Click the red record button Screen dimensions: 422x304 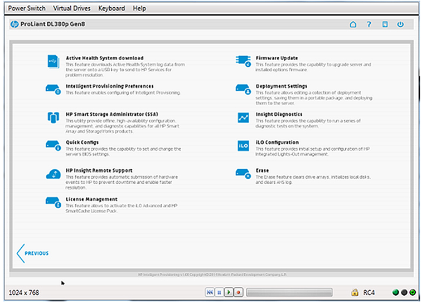point(239,292)
